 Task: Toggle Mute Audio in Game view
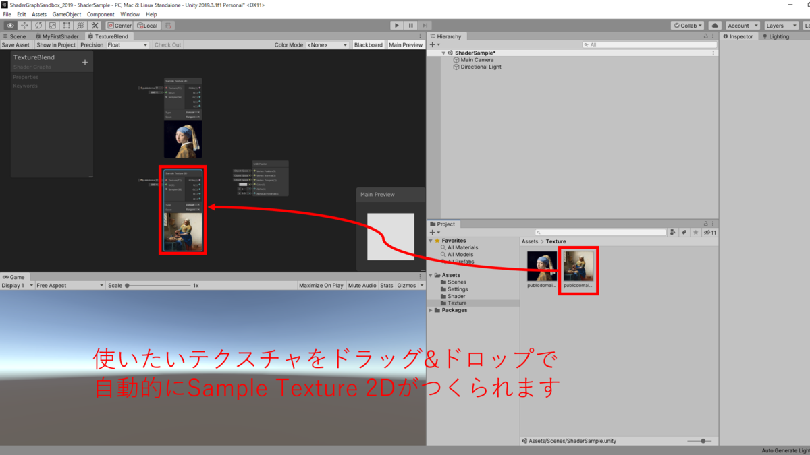point(362,285)
